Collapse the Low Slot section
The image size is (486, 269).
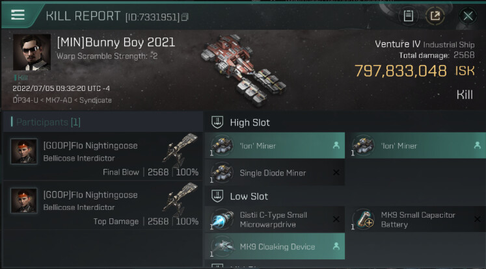219,196
